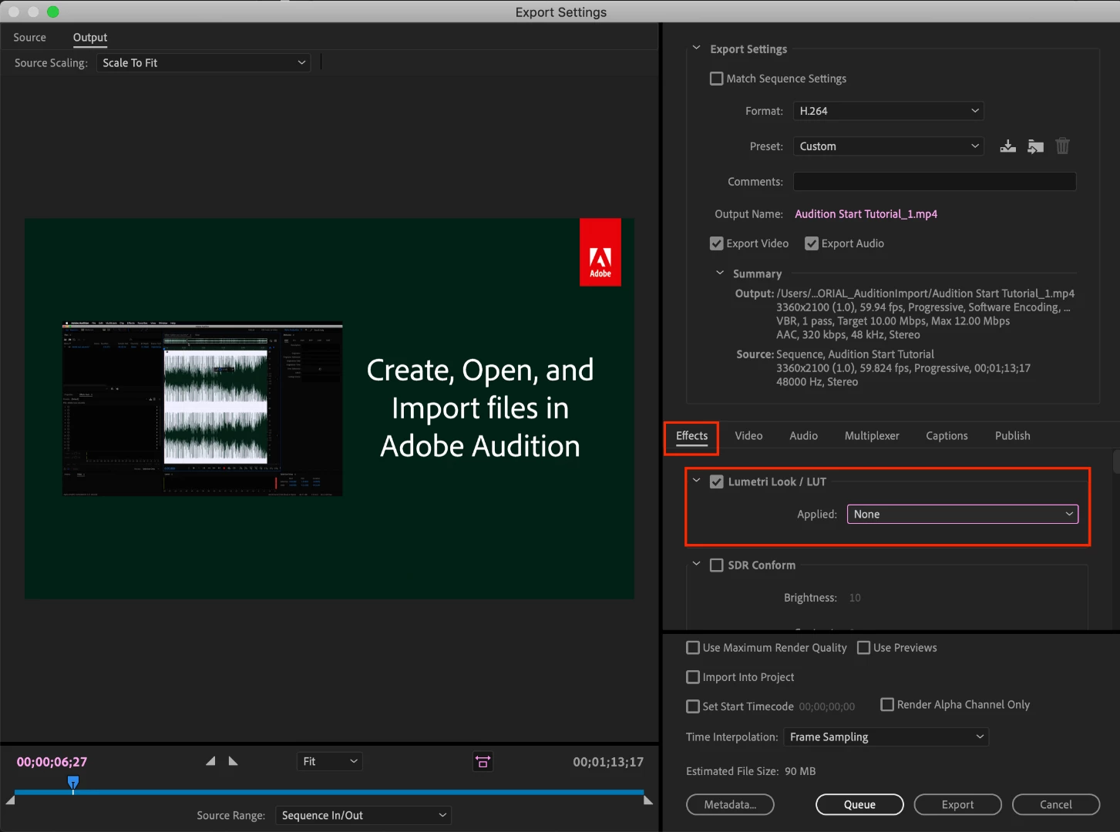Image resolution: width=1120 pixels, height=832 pixels.
Task: Click the Export button
Action: coord(957,804)
